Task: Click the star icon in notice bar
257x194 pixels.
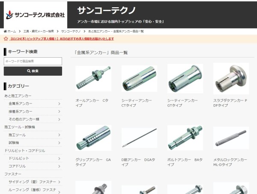Action: (6, 39)
